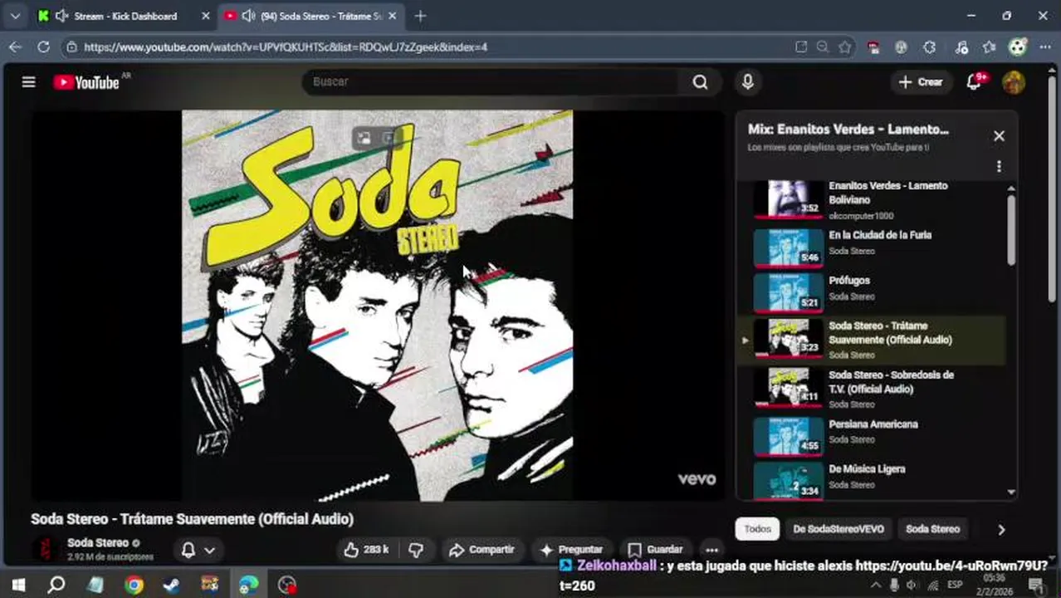Select the Soda Stereo - Trátame browser tab
1061x598 pixels.
(x=310, y=16)
